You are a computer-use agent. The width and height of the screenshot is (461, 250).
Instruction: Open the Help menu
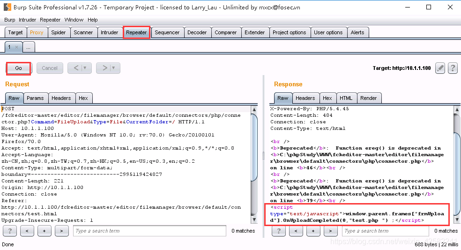click(93, 20)
